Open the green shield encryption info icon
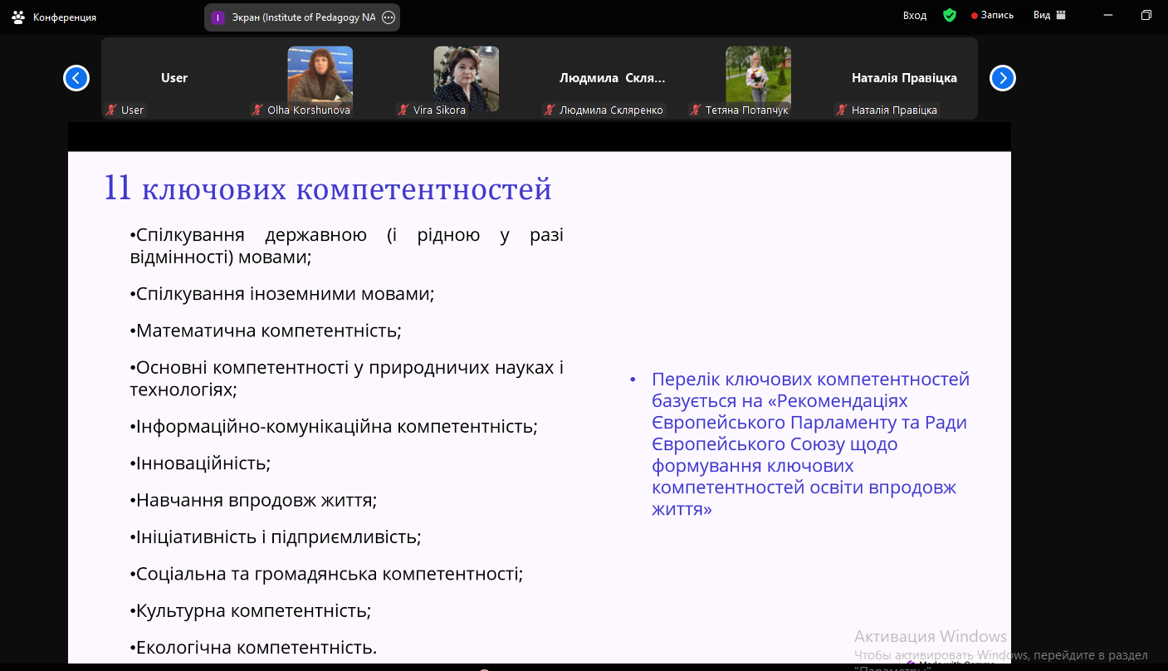 tap(950, 15)
